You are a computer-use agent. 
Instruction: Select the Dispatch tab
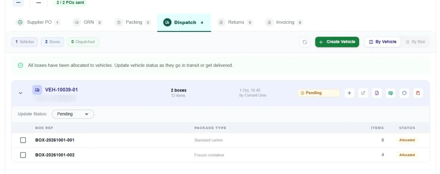click(x=184, y=22)
